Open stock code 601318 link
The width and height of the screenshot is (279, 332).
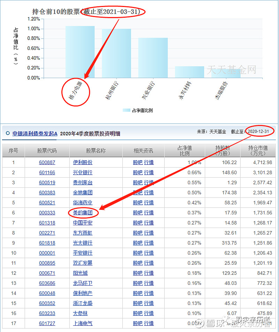tap(47, 223)
